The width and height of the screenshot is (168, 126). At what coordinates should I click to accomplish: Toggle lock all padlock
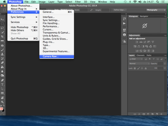pyautogui.click(x=146, y=68)
